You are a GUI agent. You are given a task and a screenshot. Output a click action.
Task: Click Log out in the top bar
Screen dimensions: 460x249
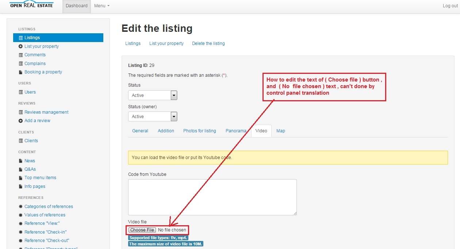450,6
